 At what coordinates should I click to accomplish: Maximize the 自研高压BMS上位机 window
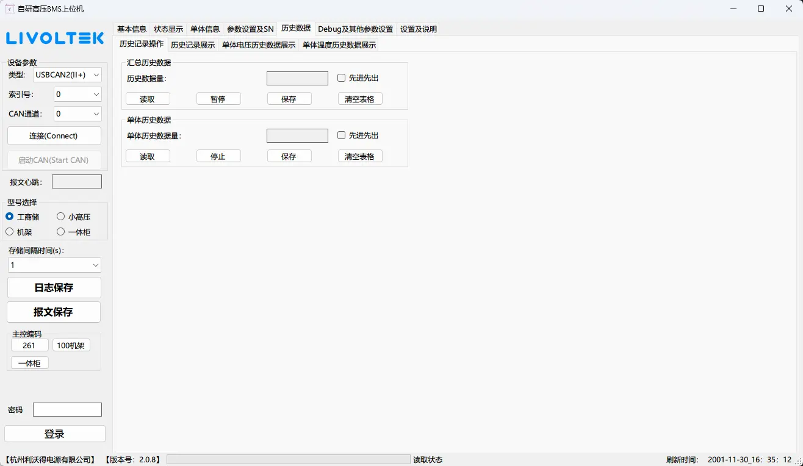(761, 9)
